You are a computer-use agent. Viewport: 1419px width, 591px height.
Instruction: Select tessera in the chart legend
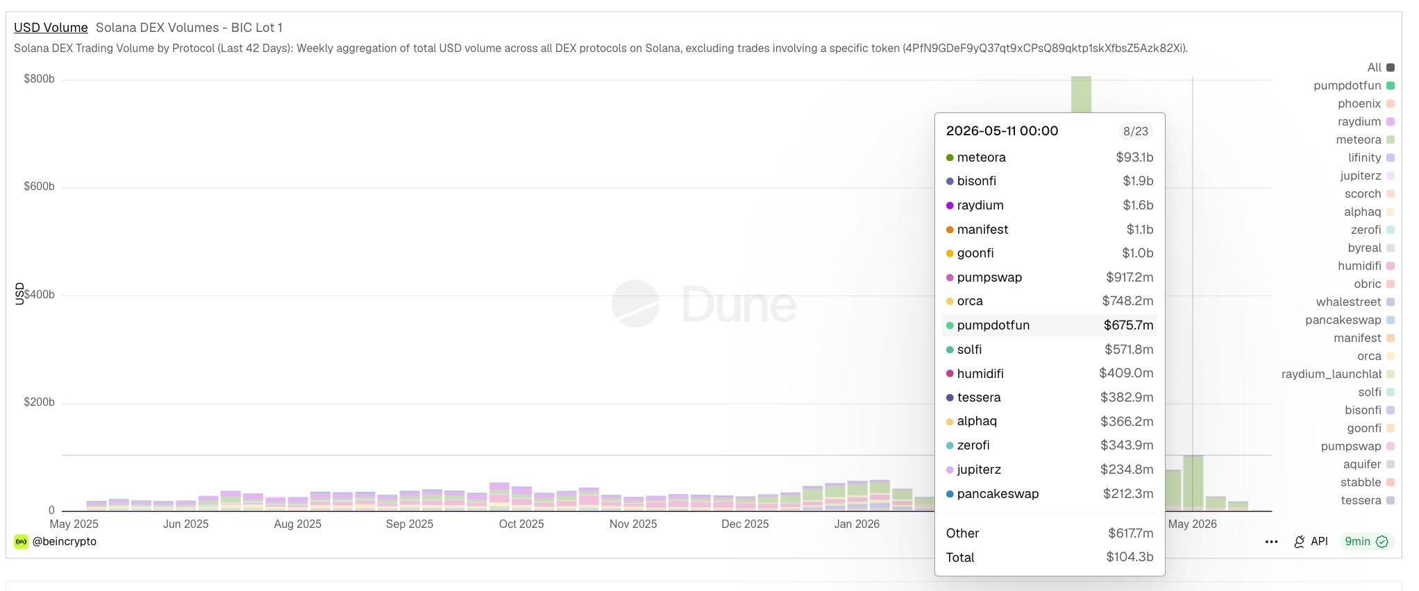tap(1368, 500)
